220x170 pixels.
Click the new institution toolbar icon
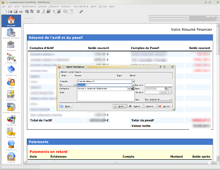[x=27, y=11]
